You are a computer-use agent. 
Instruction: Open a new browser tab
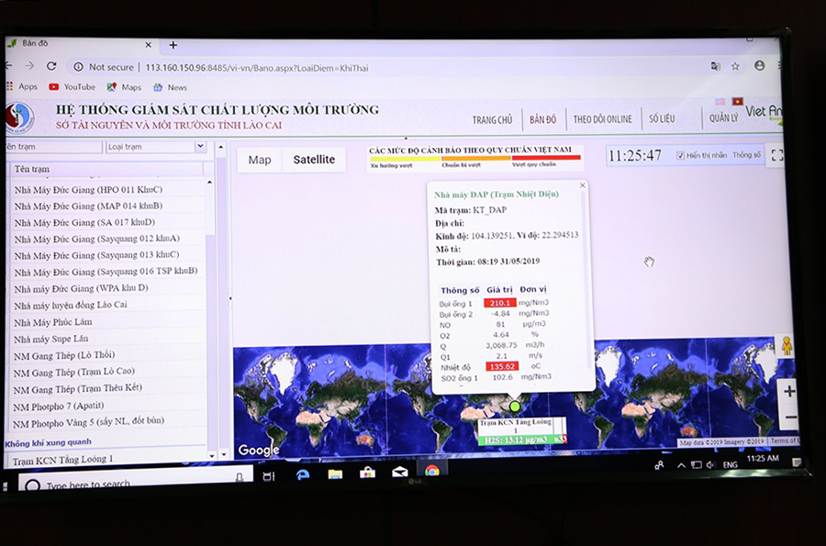(x=173, y=45)
